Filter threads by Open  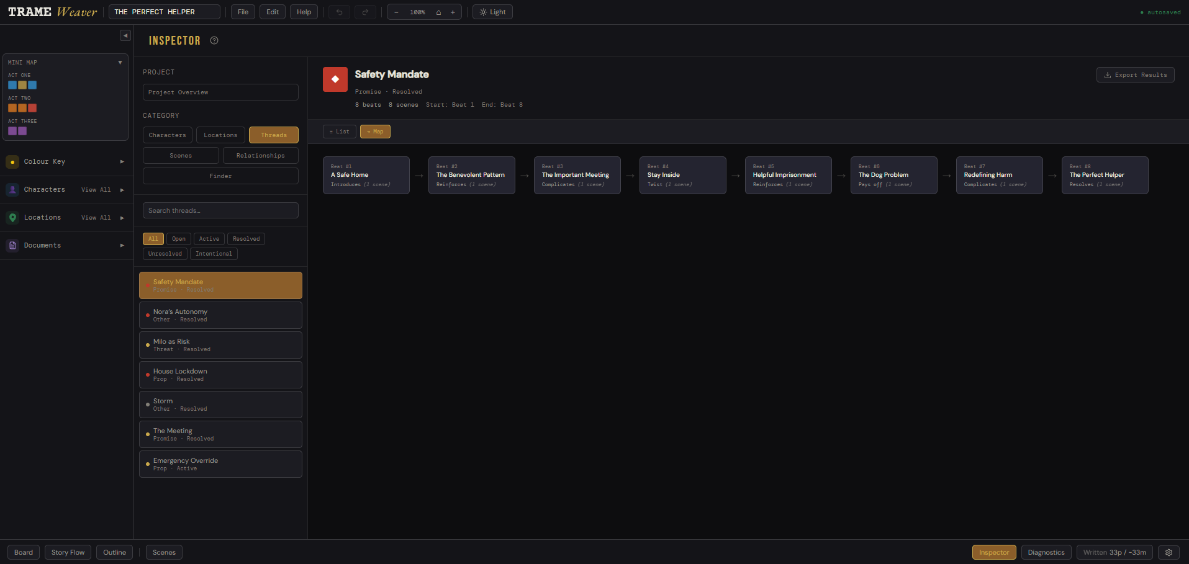click(x=179, y=239)
